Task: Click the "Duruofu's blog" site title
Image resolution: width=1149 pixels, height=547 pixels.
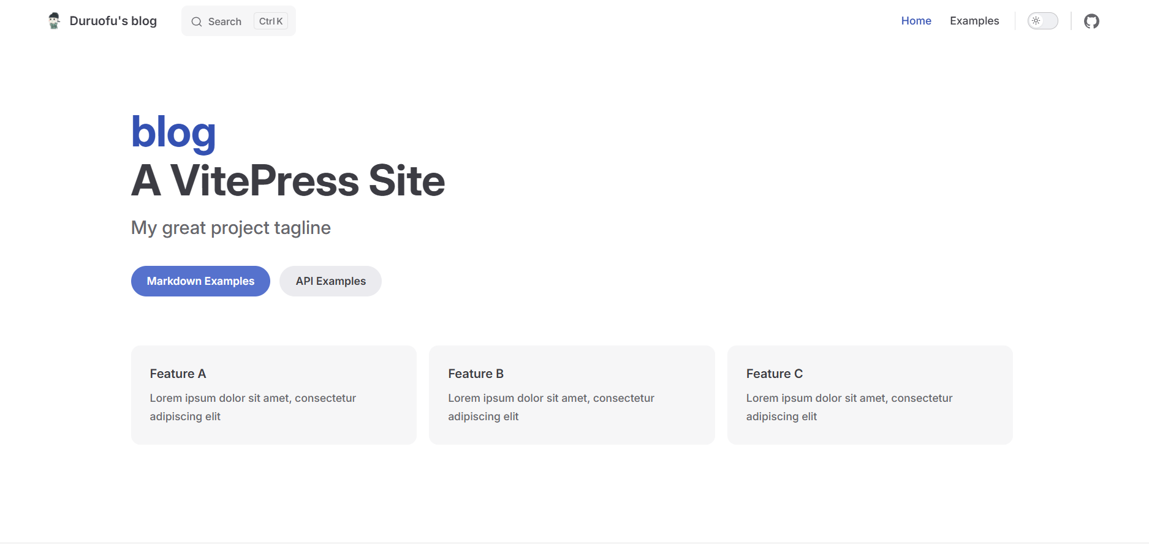Action: tap(113, 21)
